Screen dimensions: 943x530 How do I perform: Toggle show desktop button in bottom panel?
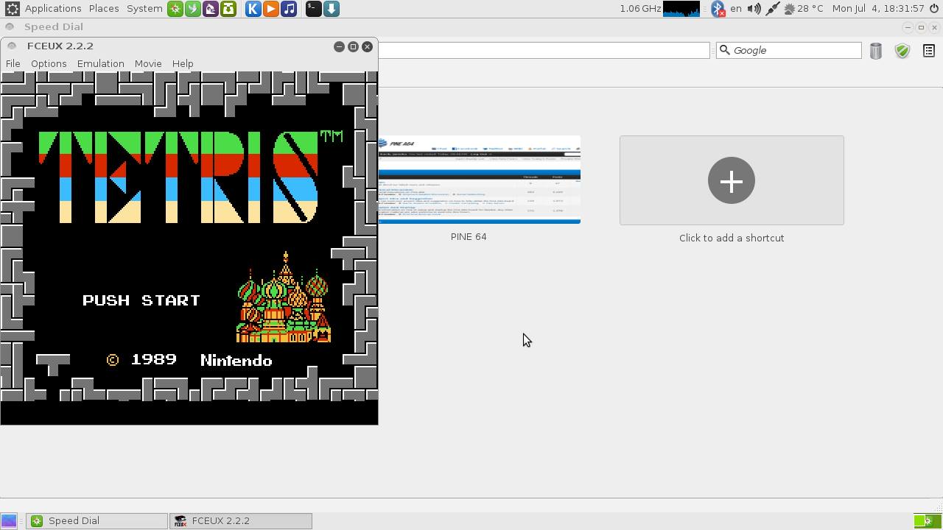coord(9,521)
